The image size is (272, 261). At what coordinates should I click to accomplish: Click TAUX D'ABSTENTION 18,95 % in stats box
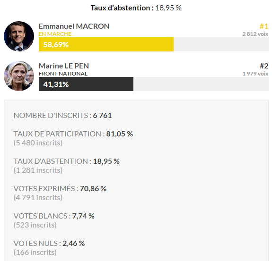[x=66, y=161]
